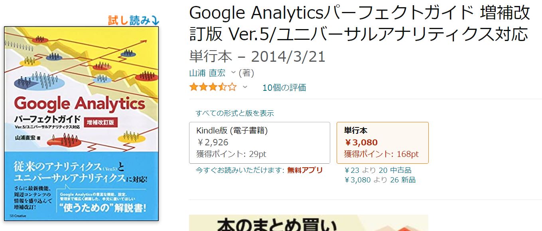Click the 無料アプリ link

point(305,170)
